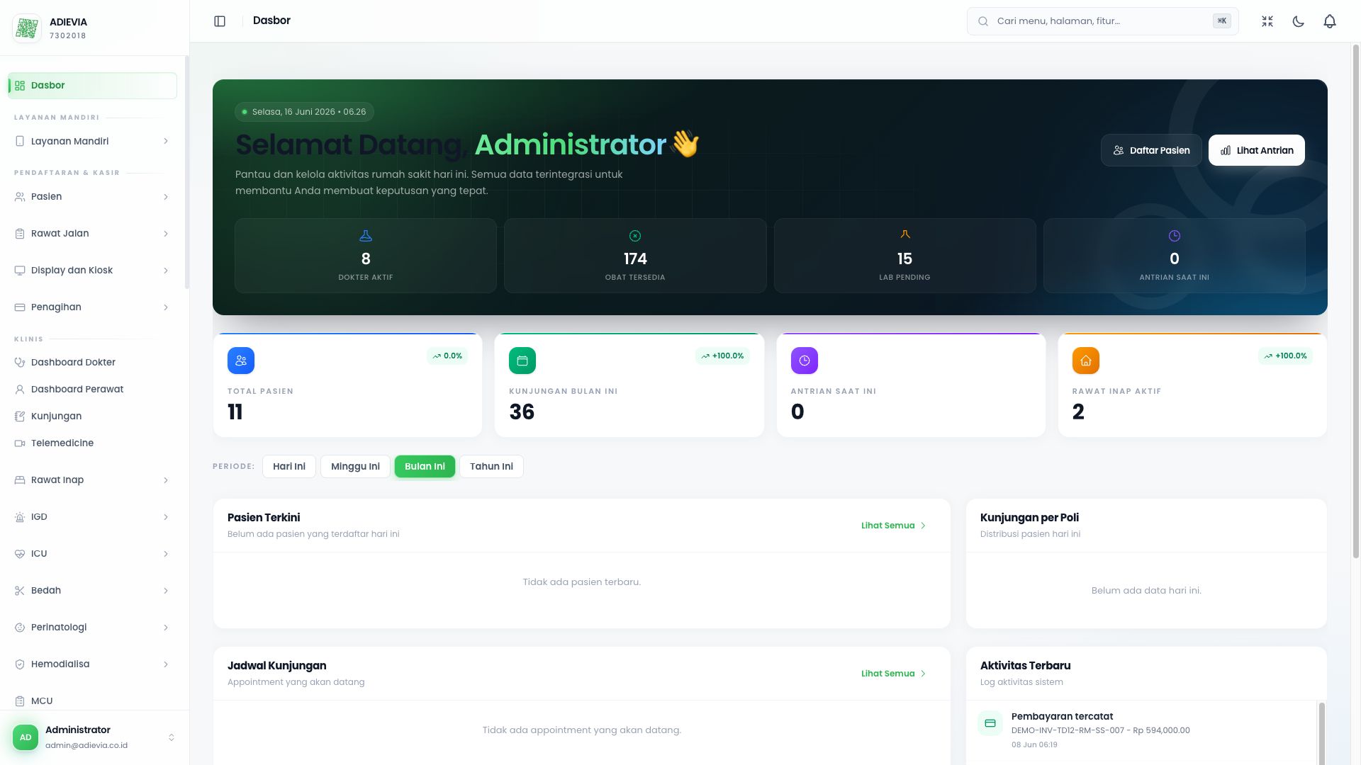Image resolution: width=1361 pixels, height=765 pixels.
Task: Expand the ICU chevron
Action: (166, 554)
